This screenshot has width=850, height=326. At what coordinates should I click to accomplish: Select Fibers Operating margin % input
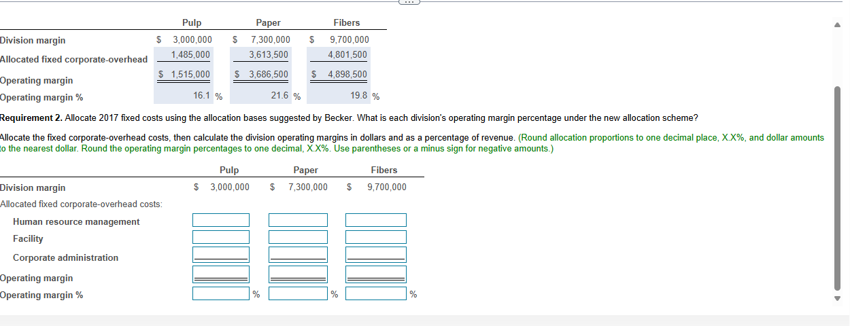coord(376,293)
